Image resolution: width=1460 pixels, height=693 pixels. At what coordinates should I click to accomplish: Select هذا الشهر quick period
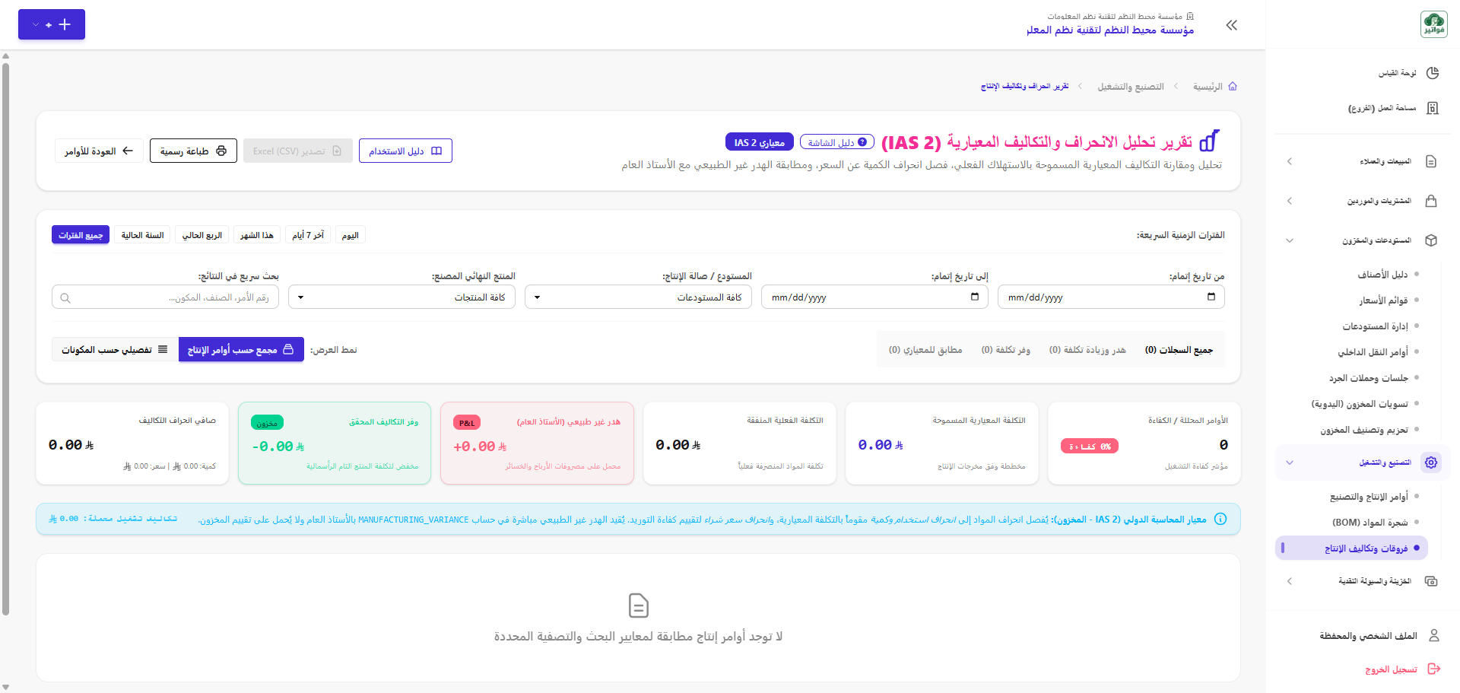click(257, 235)
